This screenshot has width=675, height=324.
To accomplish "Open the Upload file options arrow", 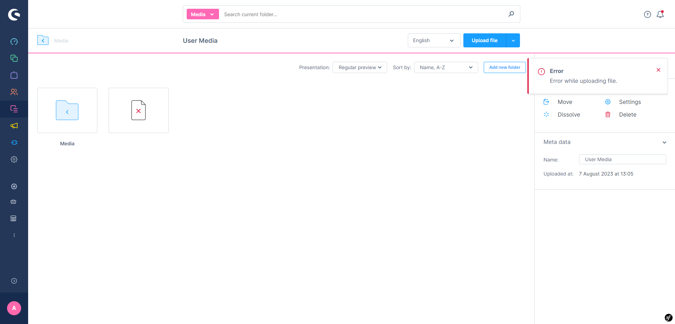I will 513,40.
